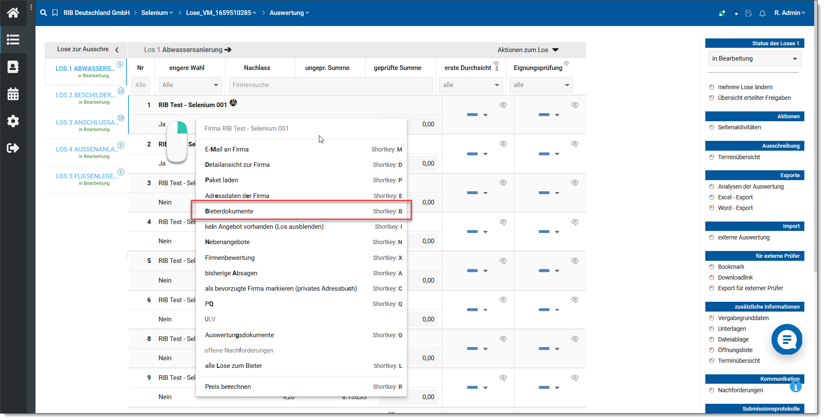Open externe Auswertung import link
824x420 pixels.
(x=744, y=237)
